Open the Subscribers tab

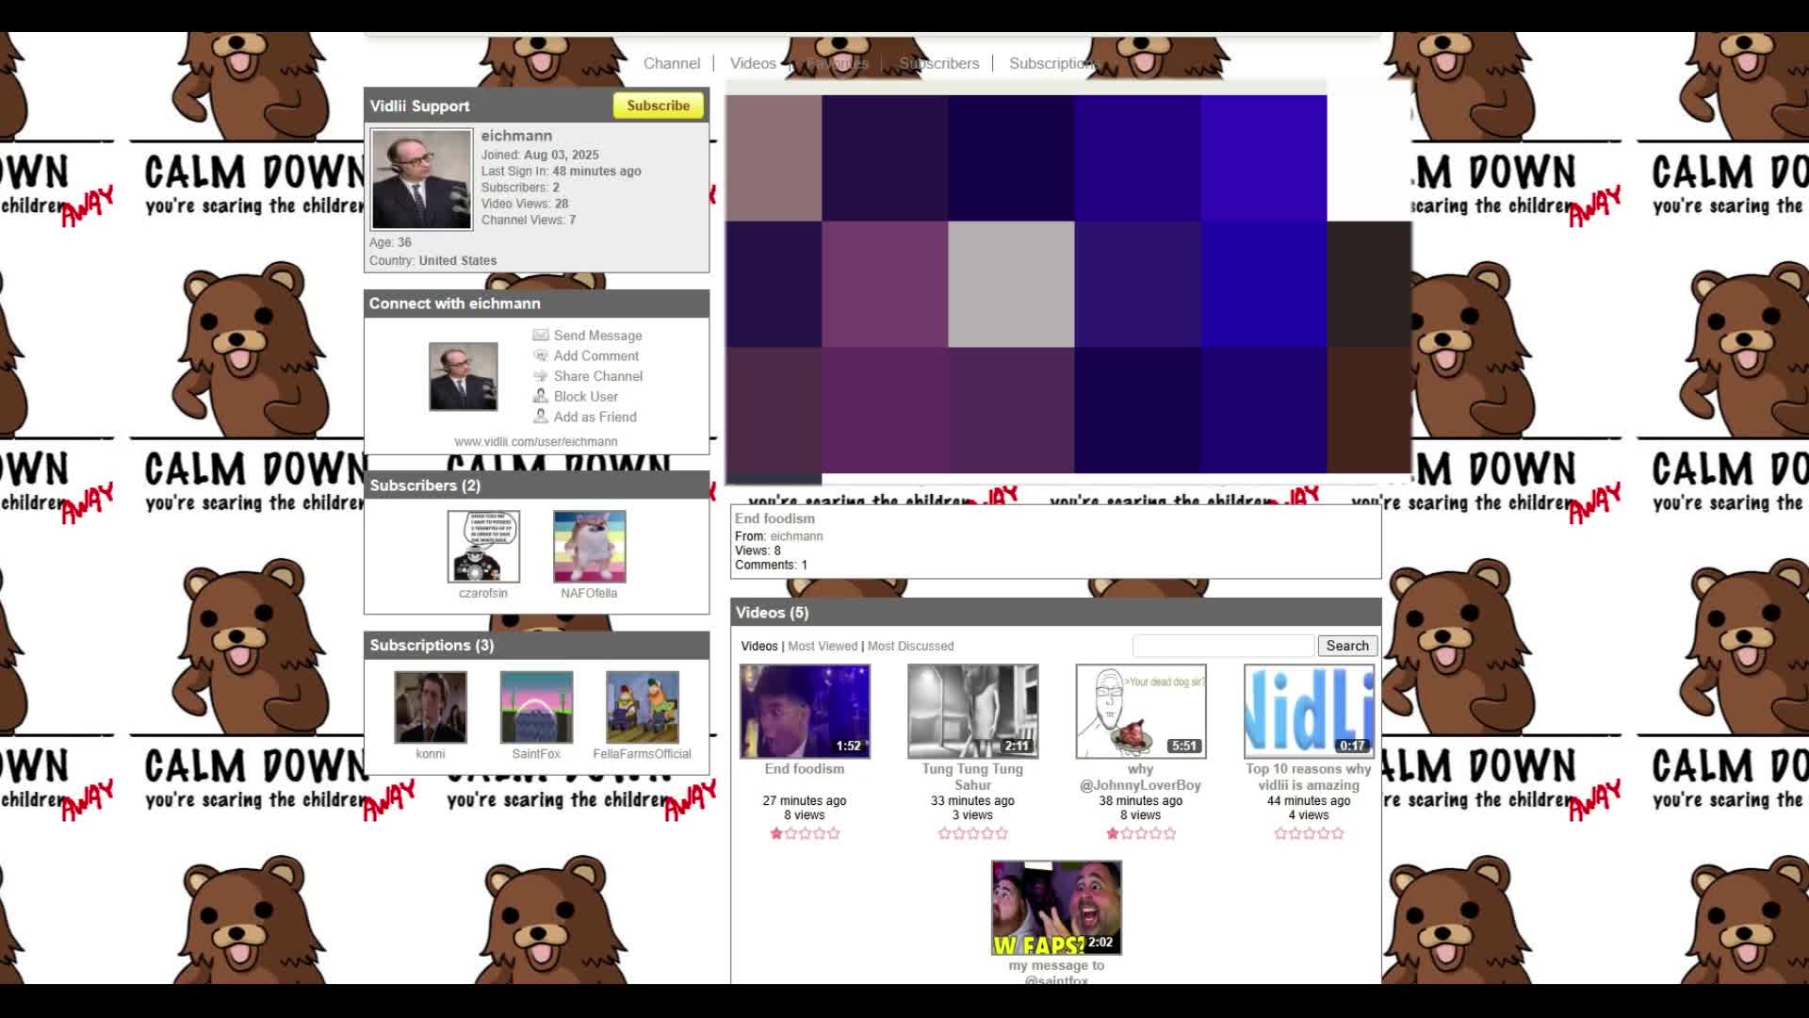(x=938, y=63)
